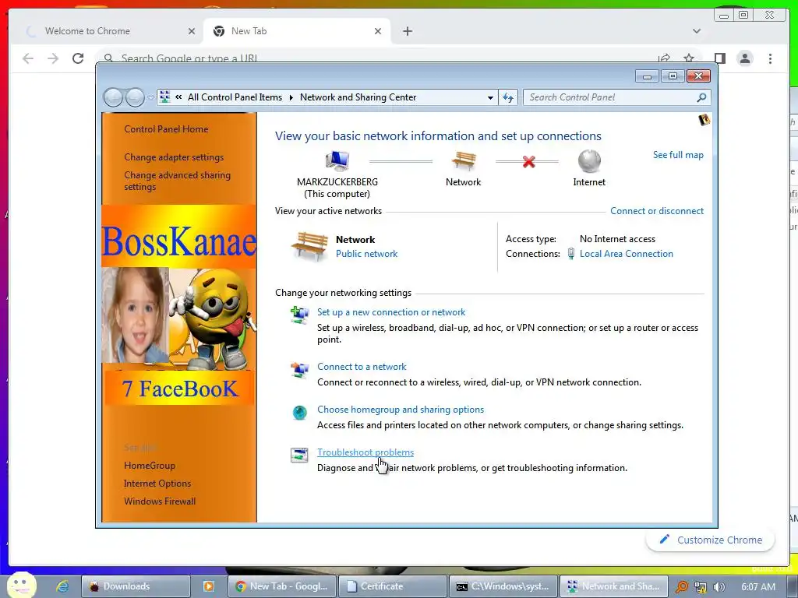Click See full map link
The height and width of the screenshot is (598, 798).
[678, 155]
